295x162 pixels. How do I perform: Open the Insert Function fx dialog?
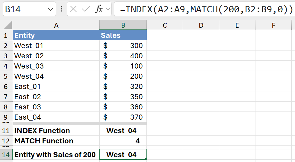[x=99, y=9]
